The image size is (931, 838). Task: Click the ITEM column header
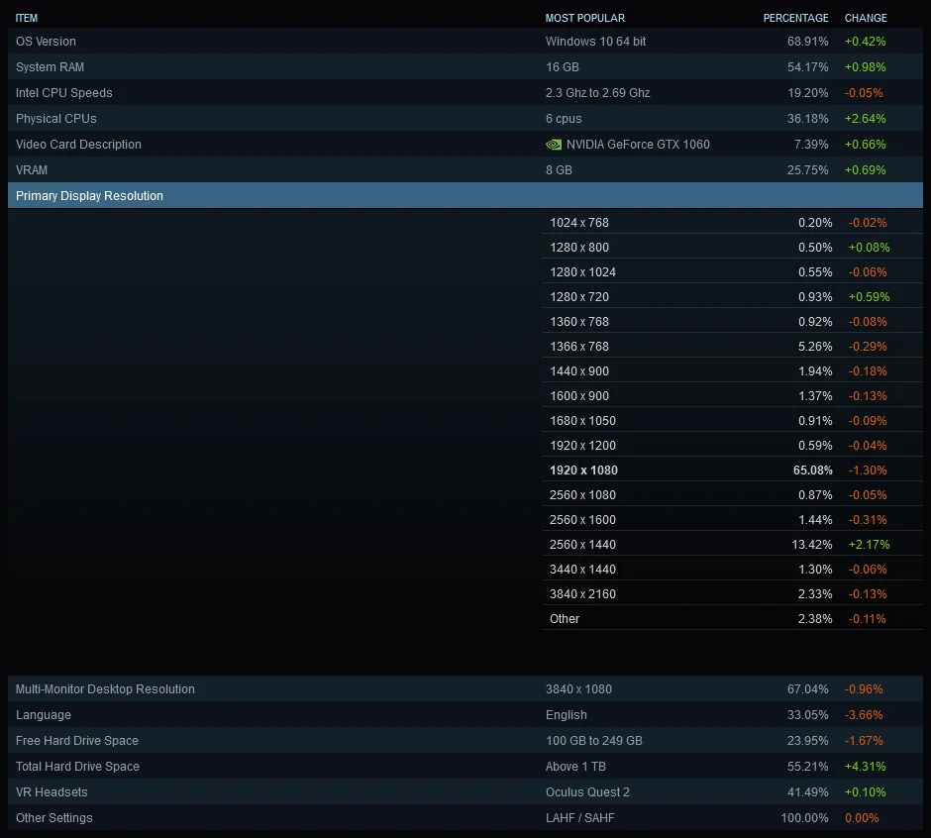[26, 18]
